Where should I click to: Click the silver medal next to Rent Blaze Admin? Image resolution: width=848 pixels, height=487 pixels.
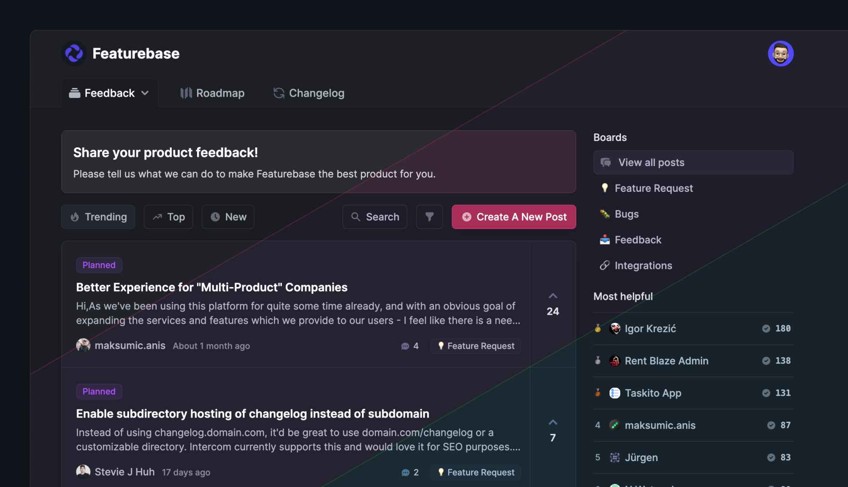point(598,360)
